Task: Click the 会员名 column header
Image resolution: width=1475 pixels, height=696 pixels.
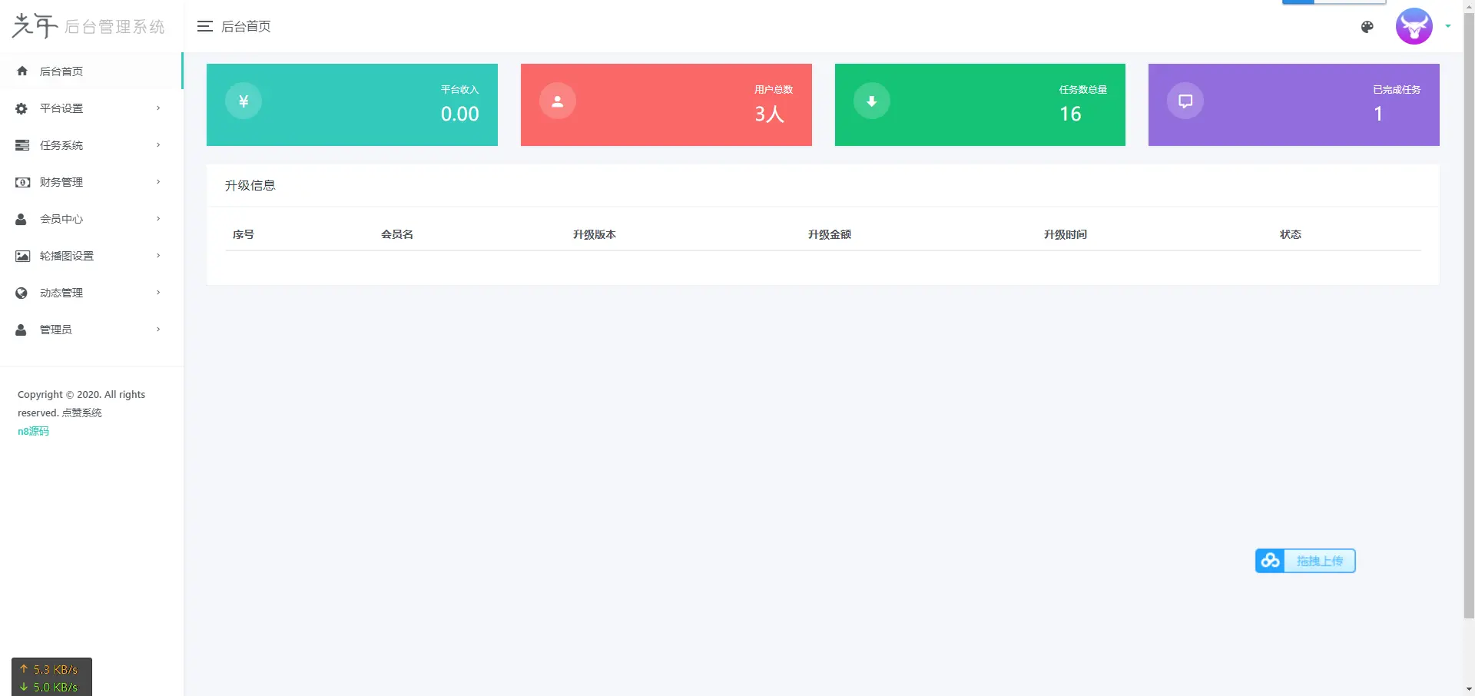Action: (x=397, y=234)
